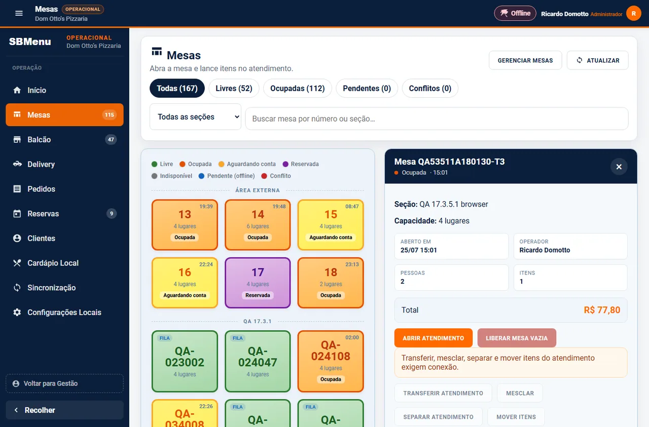Click the Aberto em 25/07 15:01 field

point(451,246)
